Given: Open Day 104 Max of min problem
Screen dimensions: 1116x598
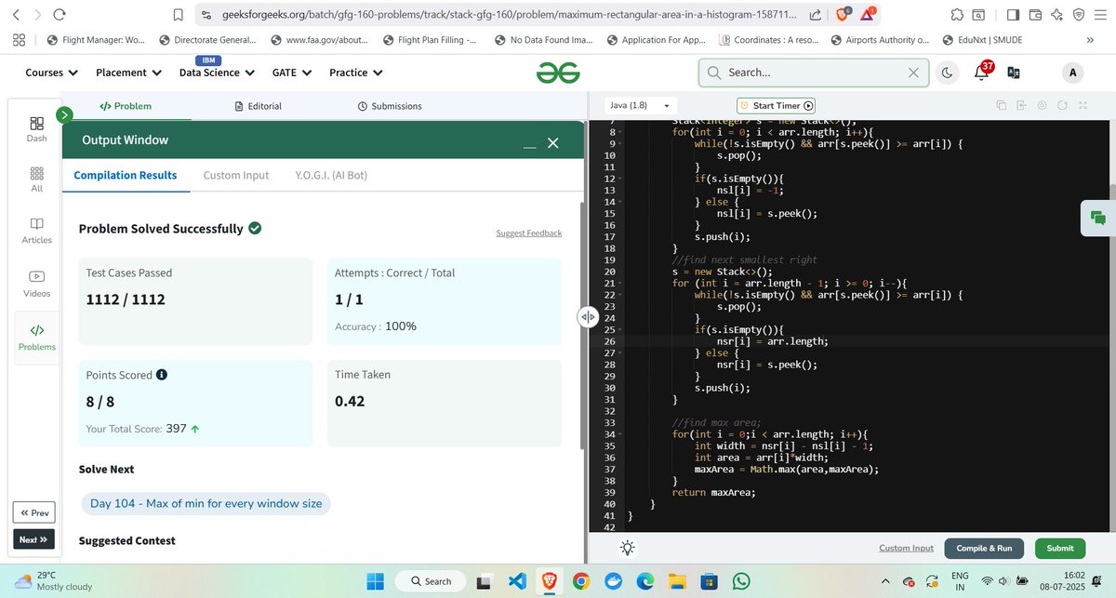Looking at the screenshot, I should coord(206,503).
